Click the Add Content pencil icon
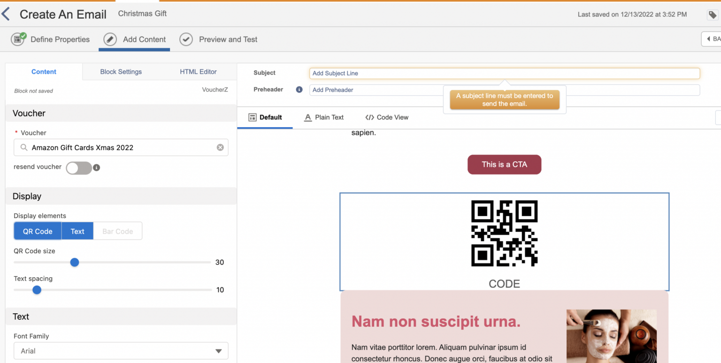The image size is (721, 363). [109, 39]
